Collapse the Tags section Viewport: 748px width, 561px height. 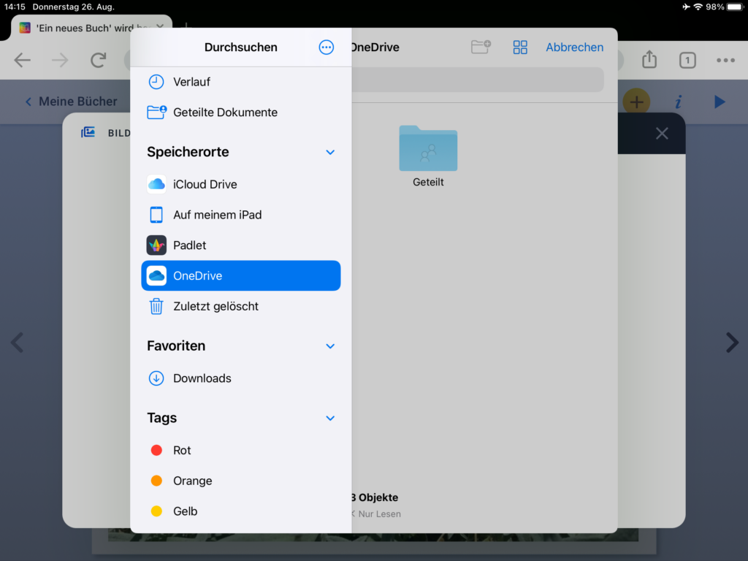[x=330, y=419]
